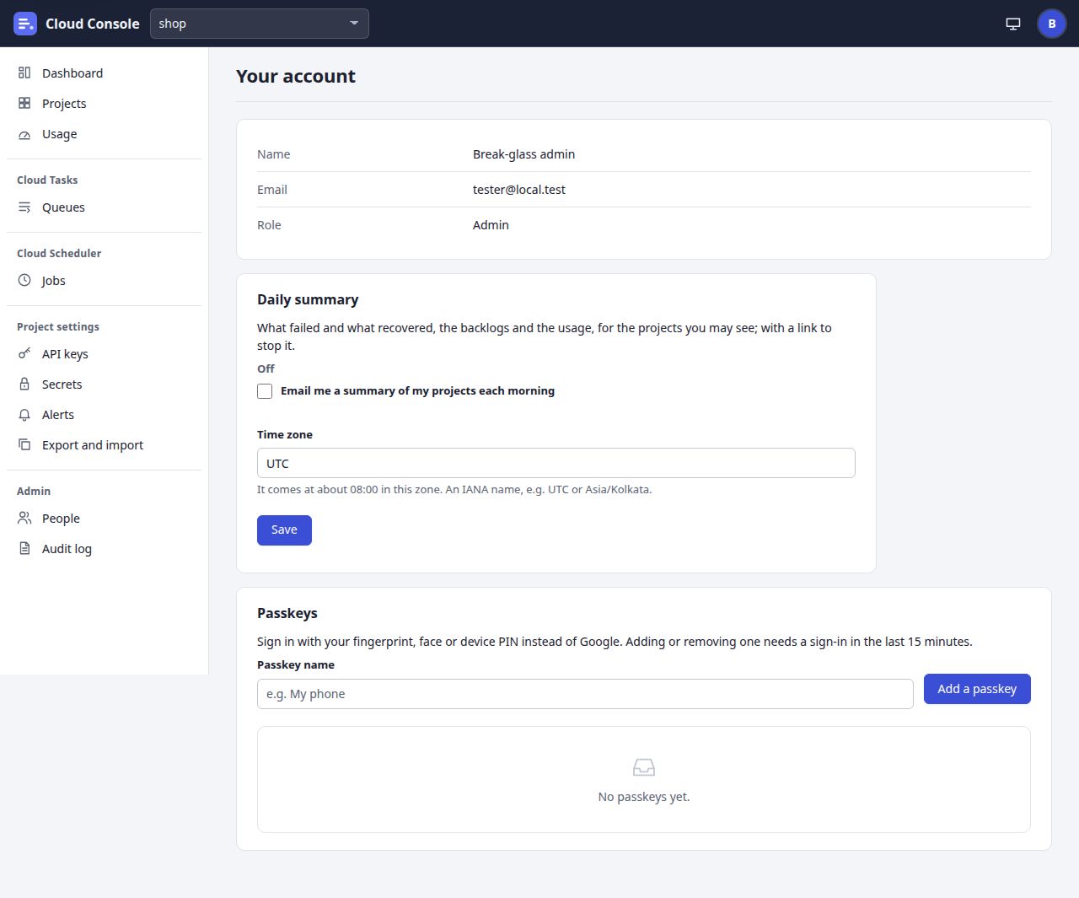The height and width of the screenshot is (898, 1079).
Task: Go to Dashboard in sidebar
Action: point(105,73)
